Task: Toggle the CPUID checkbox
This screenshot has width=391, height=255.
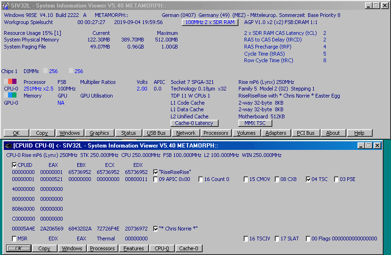Action: 14,165
